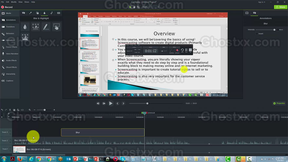288x162 pixels.
Task: Open the View menu
Action: click(x=20, y=2)
